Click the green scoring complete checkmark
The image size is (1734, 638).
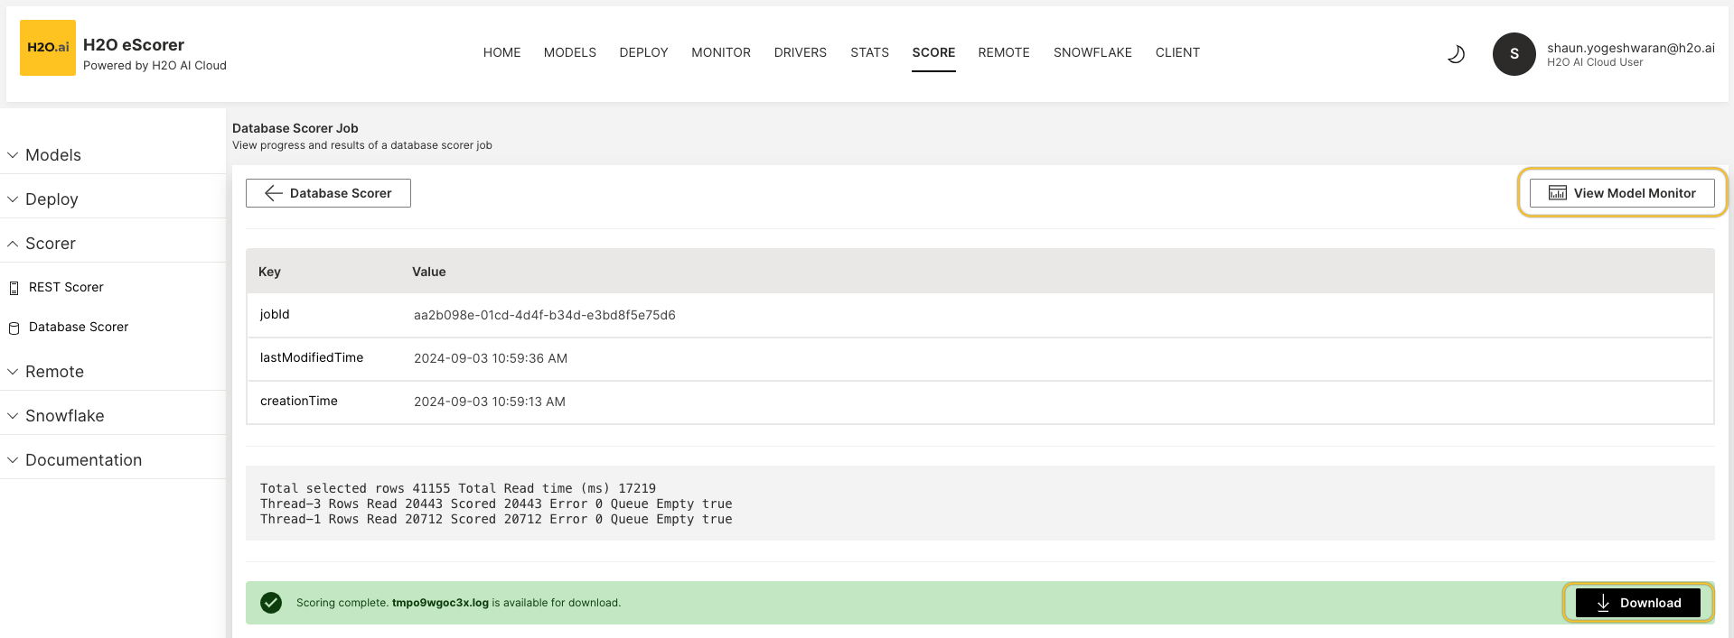coord(271,603)
